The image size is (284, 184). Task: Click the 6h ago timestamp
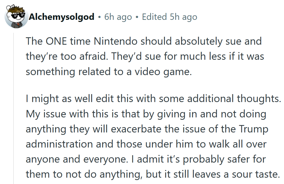(x=118, y=17)
